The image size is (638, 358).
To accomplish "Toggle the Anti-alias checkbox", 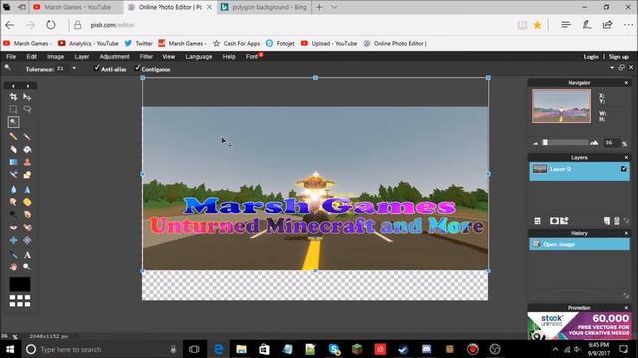I will (97, 68).
